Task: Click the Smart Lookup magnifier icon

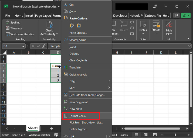Action: [x=66, y=40]
